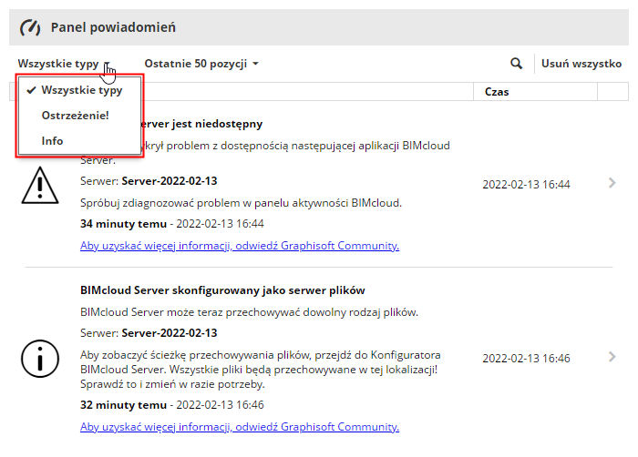
Task: Click '32 minuty temu' text
Action: 123,405
